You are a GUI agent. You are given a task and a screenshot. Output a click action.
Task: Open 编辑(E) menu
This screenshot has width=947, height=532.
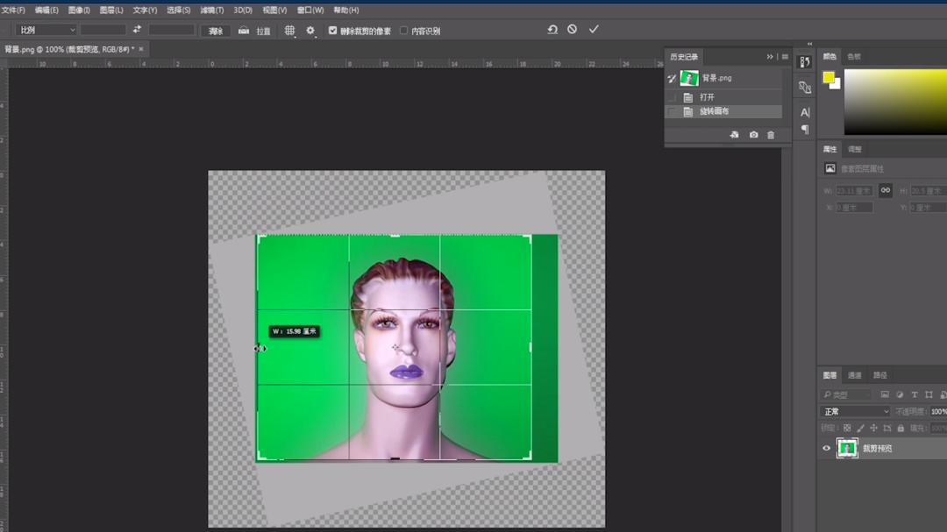coord(46,11)
